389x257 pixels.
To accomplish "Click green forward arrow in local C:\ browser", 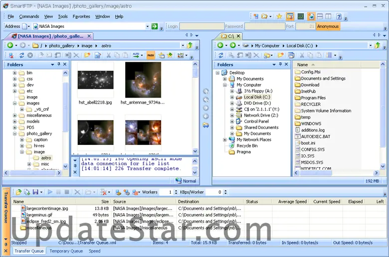I will 232,45.
